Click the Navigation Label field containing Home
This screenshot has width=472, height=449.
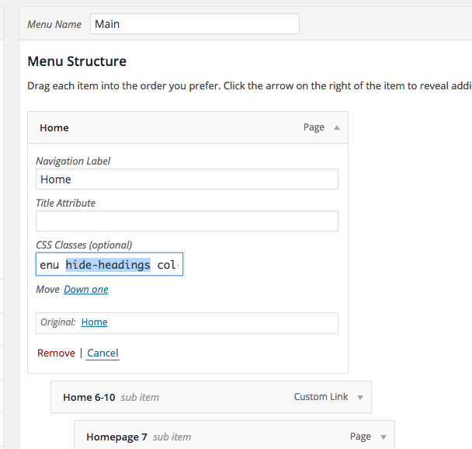[x=187, y=179]
